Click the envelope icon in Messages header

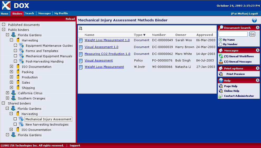coord(221,50)
